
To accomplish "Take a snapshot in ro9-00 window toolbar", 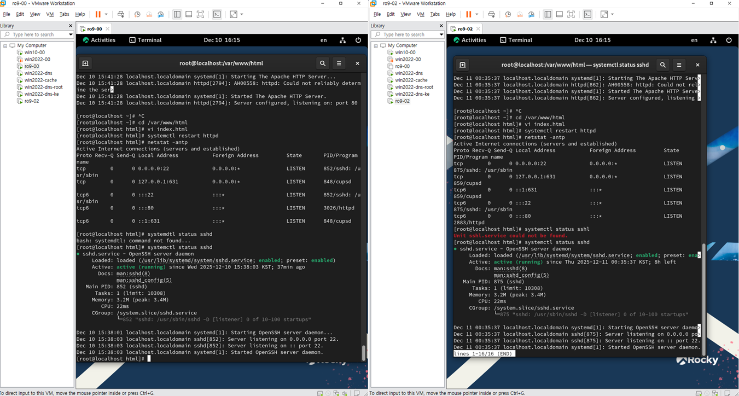I will pyautogui.click(x=137, y=14).
